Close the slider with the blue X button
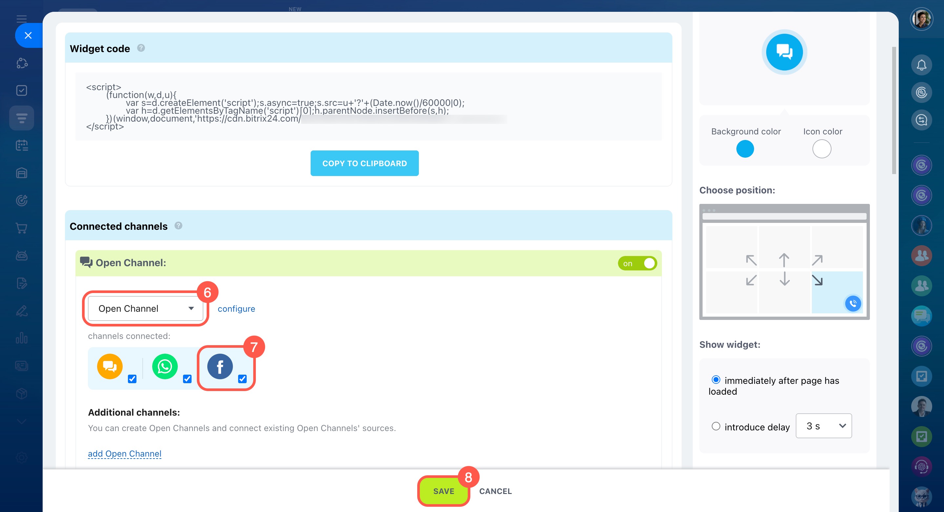The height and width of the screenshot is (512, 944). [x=28, y=35]
